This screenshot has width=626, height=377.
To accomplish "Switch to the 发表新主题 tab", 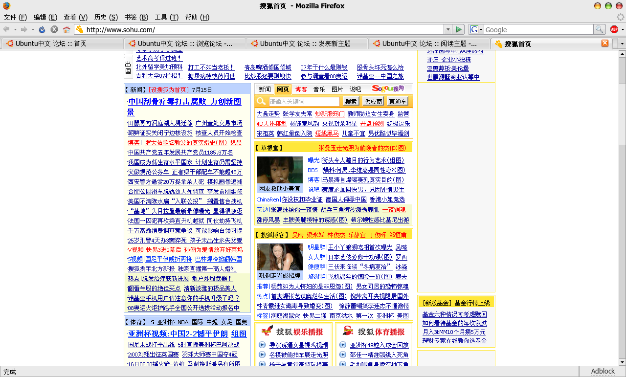I will (306, 44).
